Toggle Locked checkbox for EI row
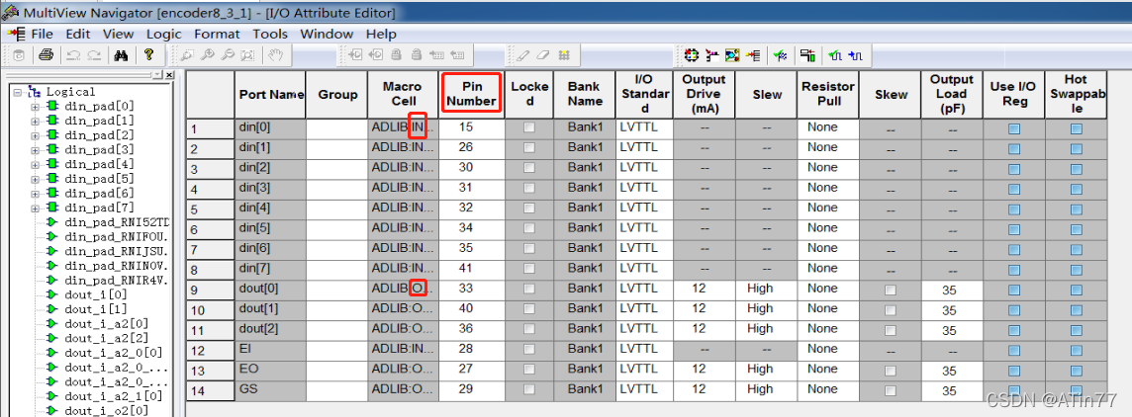This screenshot has height=417, width=1132. click(x=529, y=349)
